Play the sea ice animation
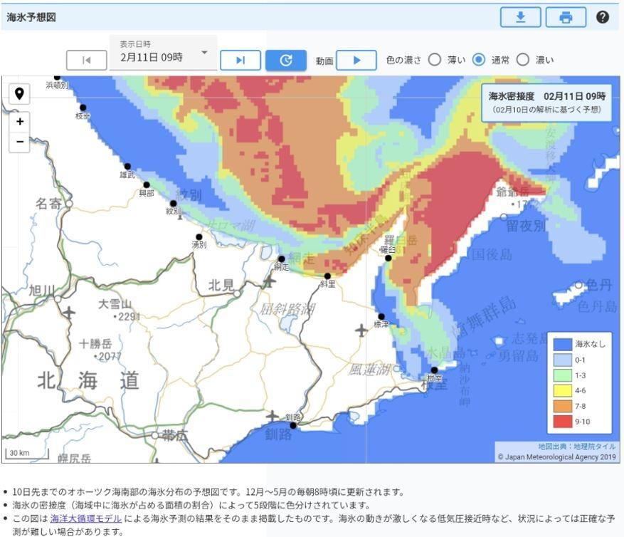The image size is (624, 537). click(356, 61)
